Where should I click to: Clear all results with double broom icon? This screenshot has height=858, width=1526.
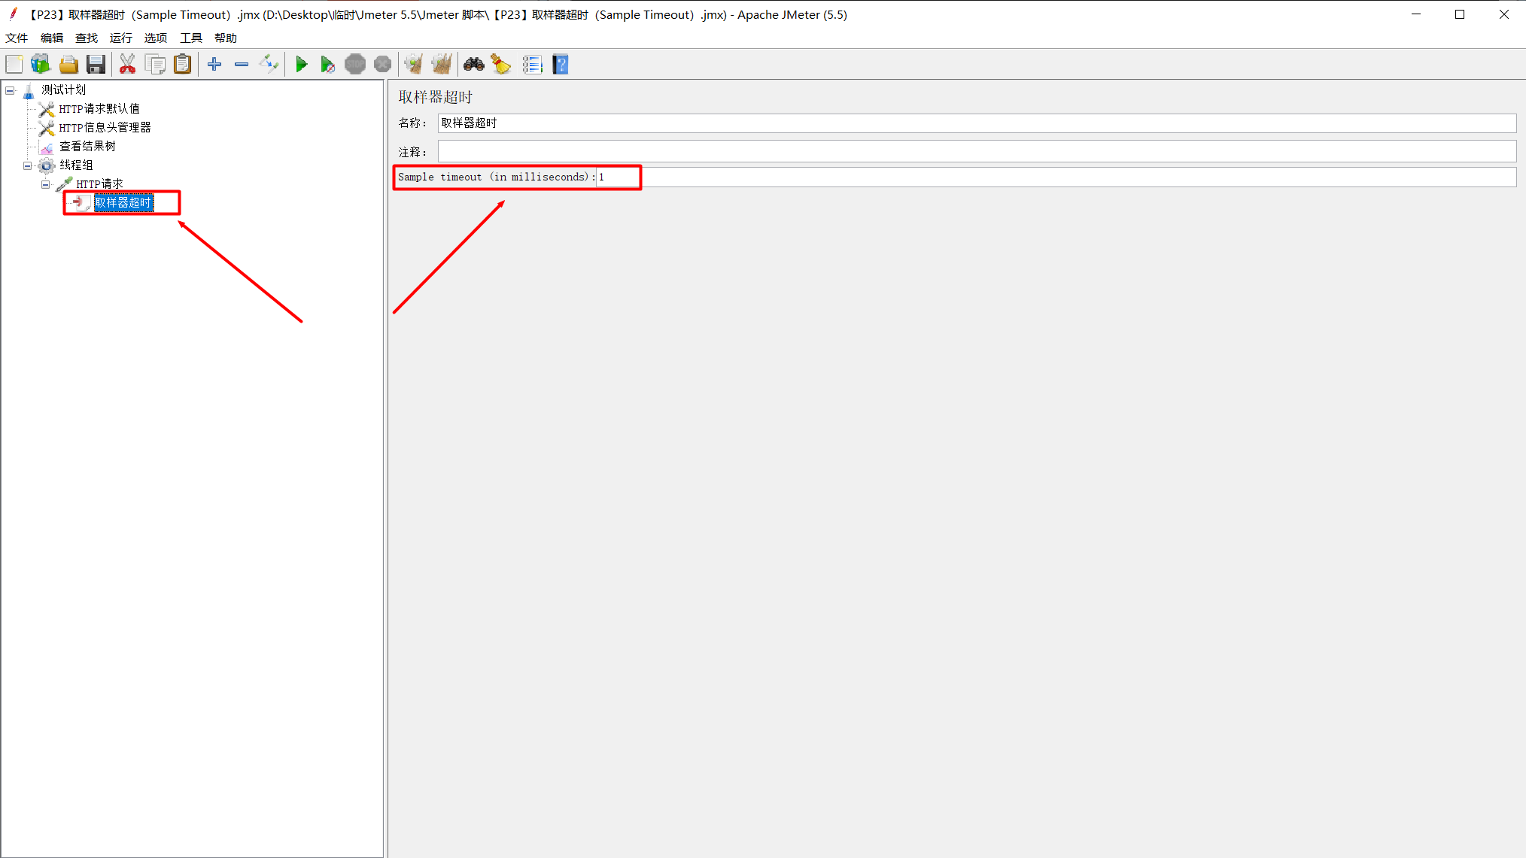click(x=442, y=65)
